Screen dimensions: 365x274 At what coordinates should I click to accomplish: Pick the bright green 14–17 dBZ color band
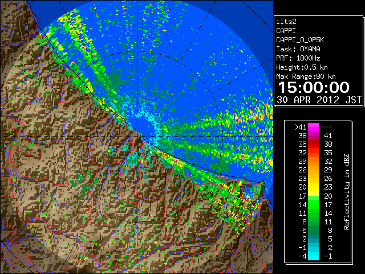pyautogui.click(x=314, y=204)
